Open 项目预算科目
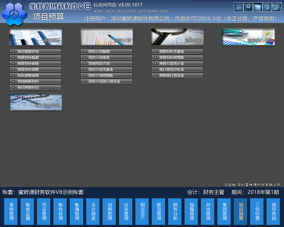The image size is (284, 227). tap(35, 87)
